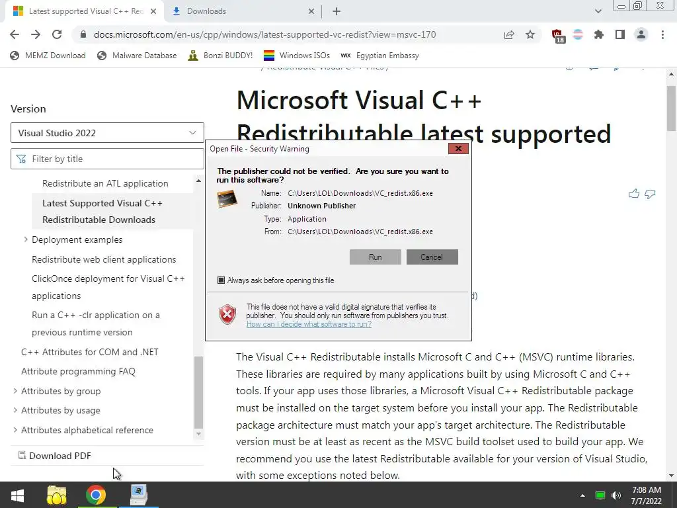Switch to the Downloads tab

[243, 12]
